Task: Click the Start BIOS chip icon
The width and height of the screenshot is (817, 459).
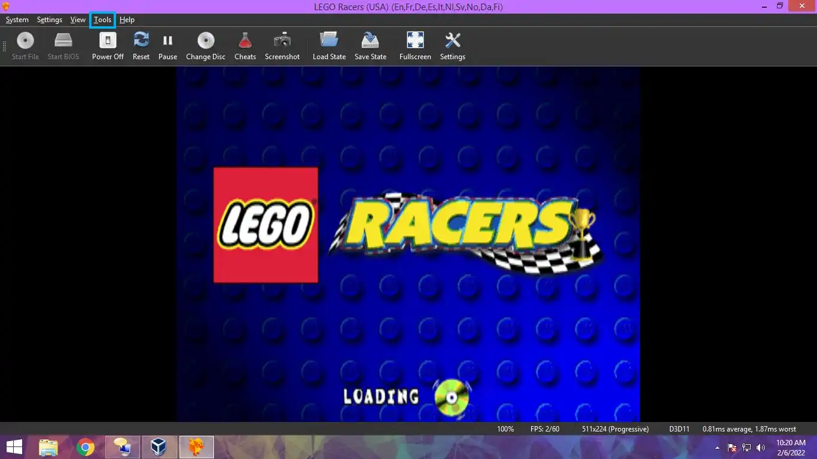Action: 63,41
